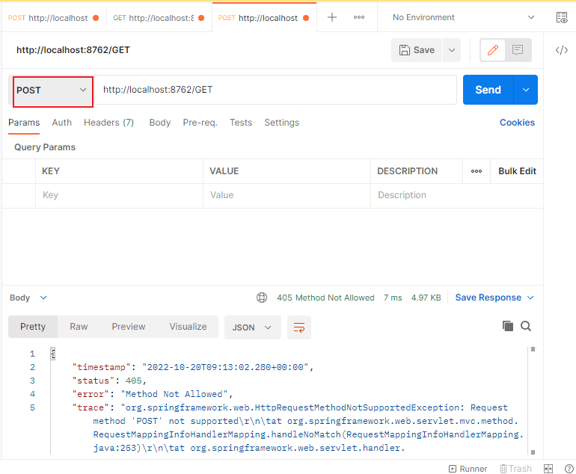Open HTTP method POST dropdown
Image resolution: width=576 pixels, height=474 pixels.
pos(52,90)
